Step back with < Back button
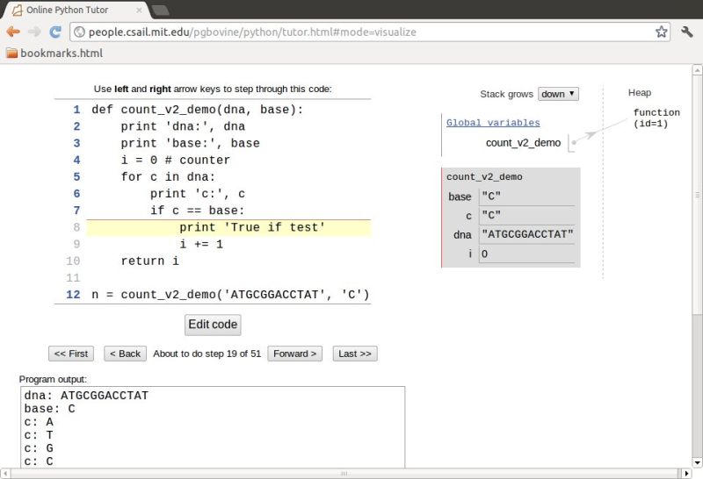The width and height of the screenshot is (703, 479). (125, 354)
